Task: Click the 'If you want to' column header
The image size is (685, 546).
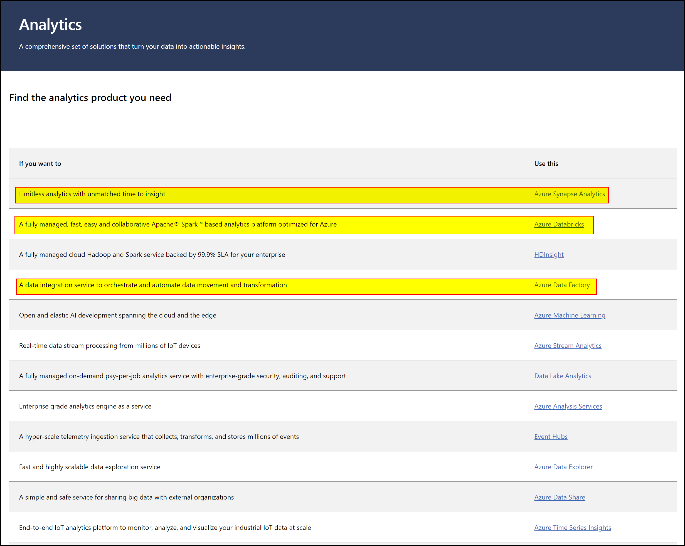Action: pyautogui.click(x=40, y=164)
